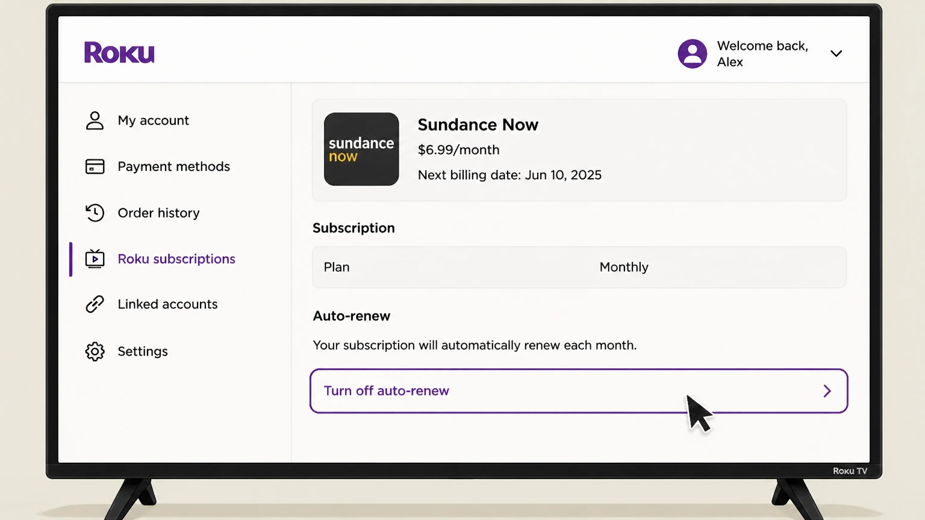The height and width of the screenshot is (520, 925).
Task: Click the Linked accounts chain icon
Action: (x=95, y=305)
